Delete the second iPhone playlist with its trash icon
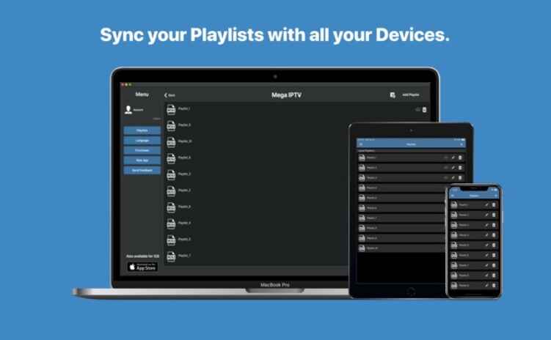 click(x=494, y=215)
